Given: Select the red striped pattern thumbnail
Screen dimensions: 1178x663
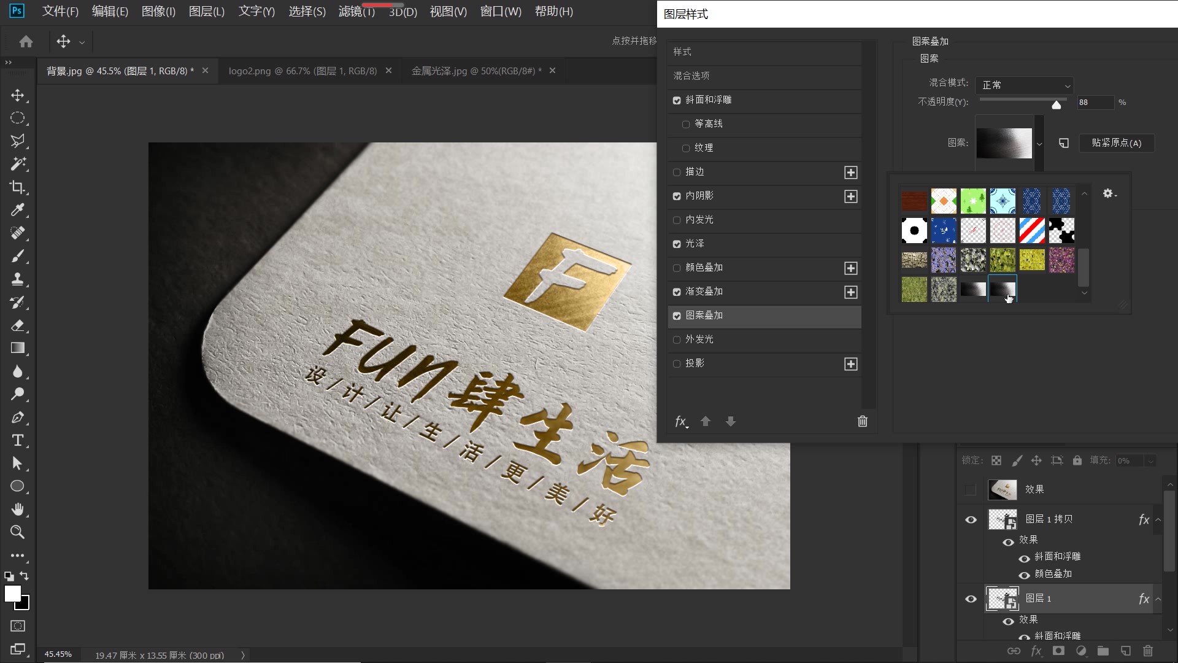Looking at the screenshot, I should [1031, 230].
